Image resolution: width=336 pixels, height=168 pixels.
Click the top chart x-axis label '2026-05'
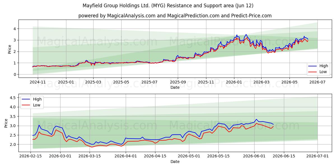(x=290, y=82)
